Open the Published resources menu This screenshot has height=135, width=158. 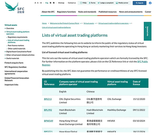107,12
